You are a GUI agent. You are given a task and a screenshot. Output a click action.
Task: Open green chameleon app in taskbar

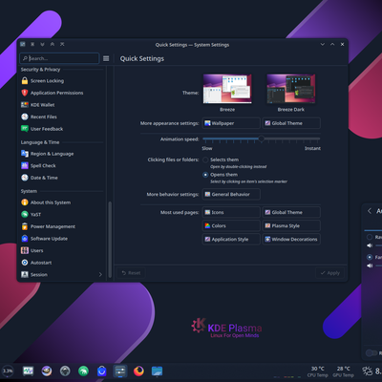pos(83,371)
